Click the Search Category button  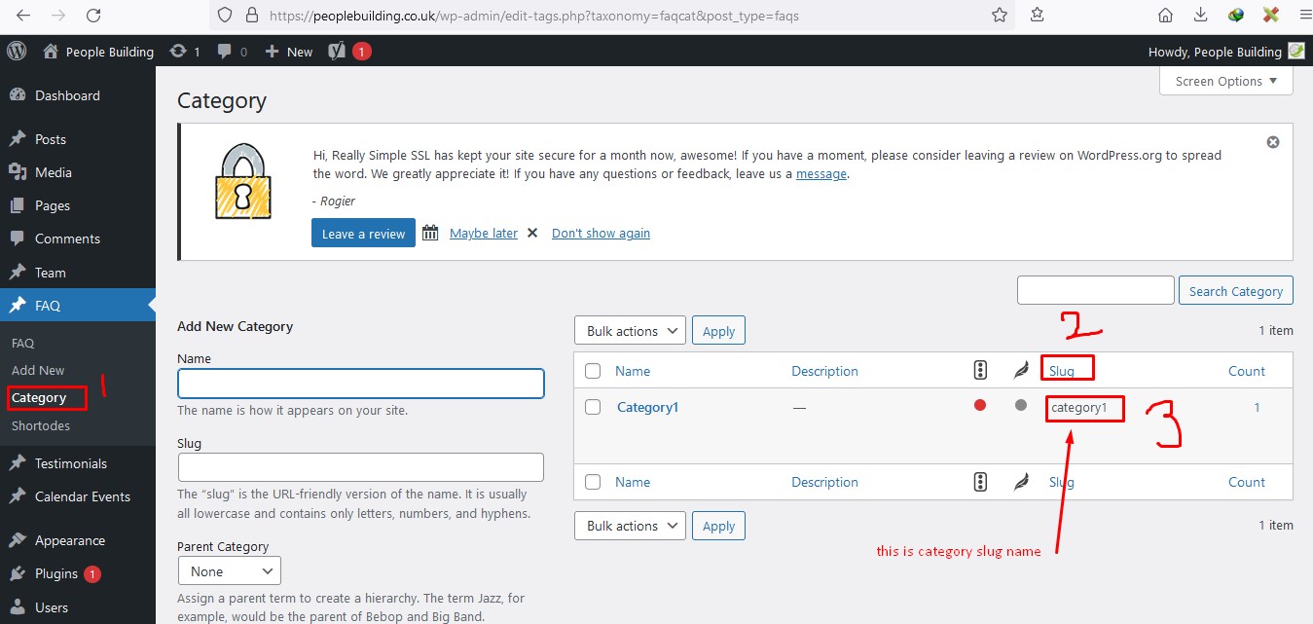[x=1236, y=291]
